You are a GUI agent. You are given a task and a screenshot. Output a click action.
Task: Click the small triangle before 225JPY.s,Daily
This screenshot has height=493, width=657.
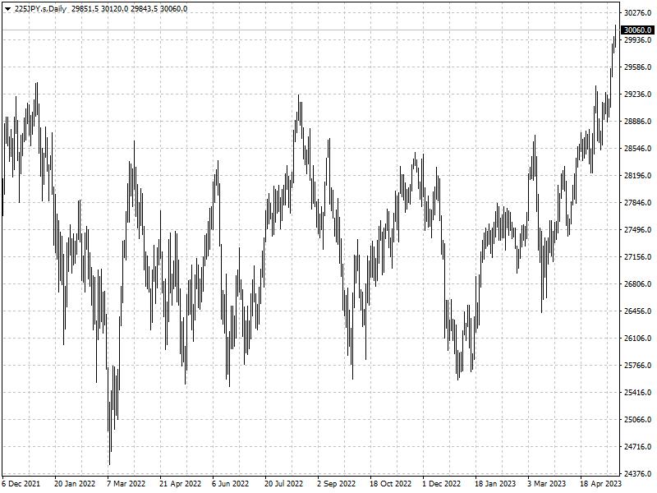[x=7, y=8]
